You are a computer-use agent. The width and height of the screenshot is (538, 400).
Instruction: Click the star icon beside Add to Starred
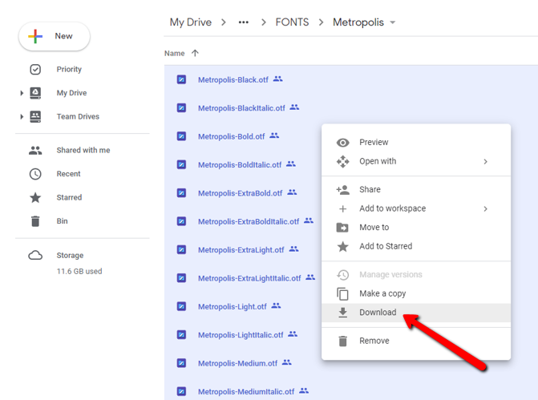(x=342, y=246)
